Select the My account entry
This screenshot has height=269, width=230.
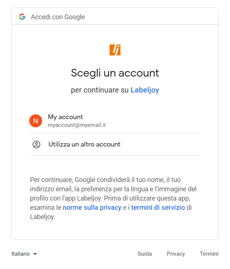[x=115, y=121]
